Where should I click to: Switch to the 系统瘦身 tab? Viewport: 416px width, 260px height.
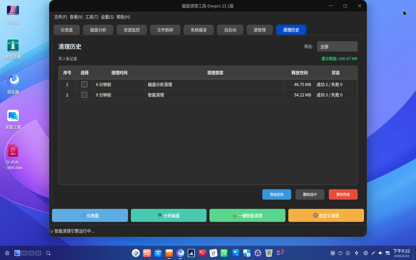point(198,29)
